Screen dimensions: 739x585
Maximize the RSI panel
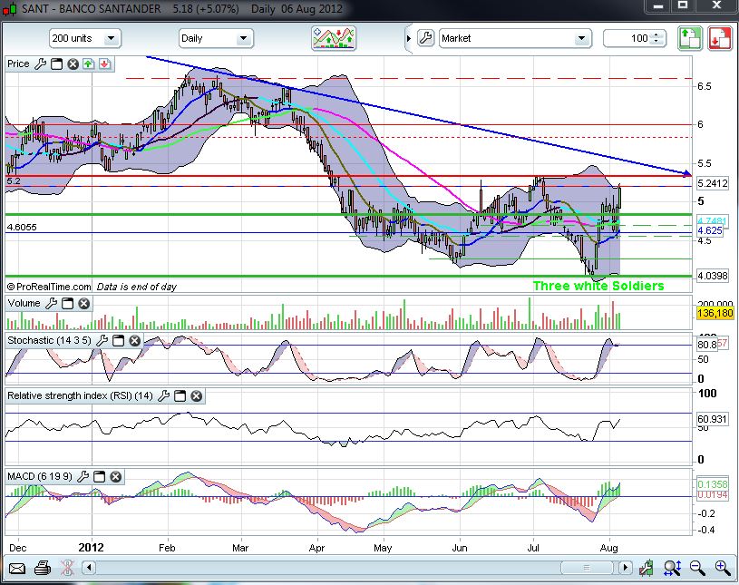point(180,395)
